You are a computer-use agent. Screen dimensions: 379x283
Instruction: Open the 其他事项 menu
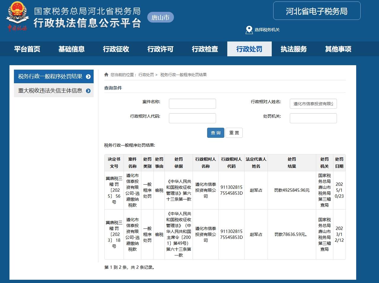pos(338,49)
